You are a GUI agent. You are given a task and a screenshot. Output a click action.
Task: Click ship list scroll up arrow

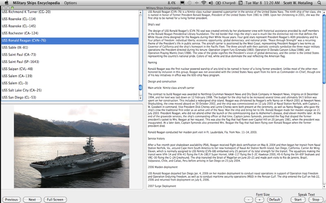(140, 13)
